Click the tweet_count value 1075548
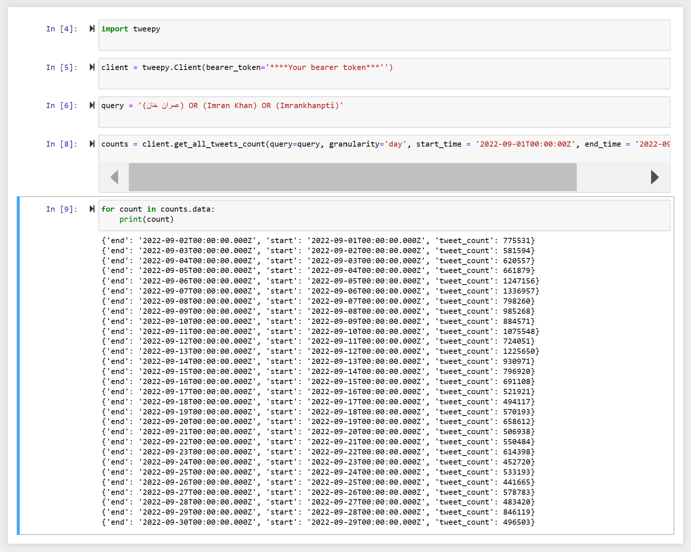 click(x=519, y=331)
